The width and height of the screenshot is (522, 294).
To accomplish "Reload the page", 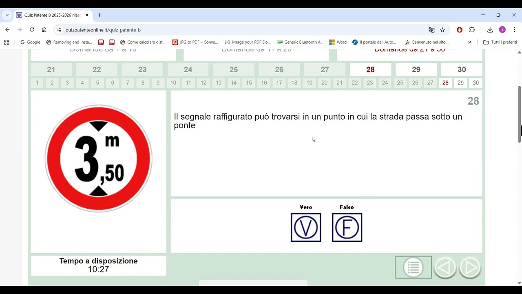I will [x=32, y=30].
